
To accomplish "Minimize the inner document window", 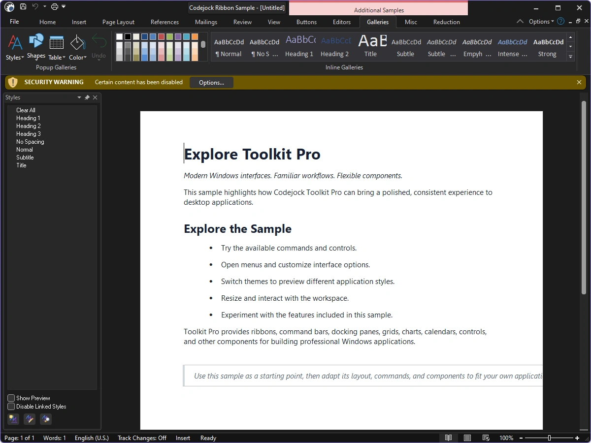I will [570, 22].
